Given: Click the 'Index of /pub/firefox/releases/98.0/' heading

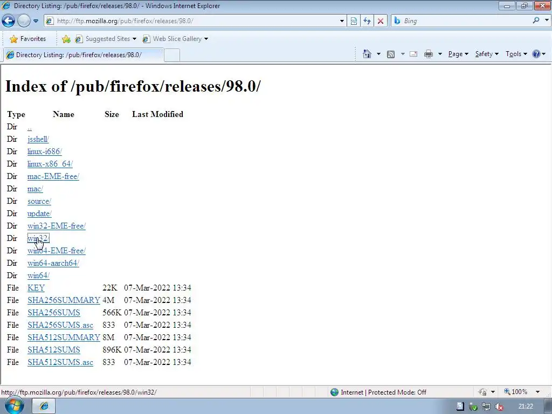Looking at the screenshot, I should click(133, 86).
